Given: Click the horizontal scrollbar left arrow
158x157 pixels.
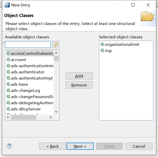Looking at the screenshot, I should point(8,117).
